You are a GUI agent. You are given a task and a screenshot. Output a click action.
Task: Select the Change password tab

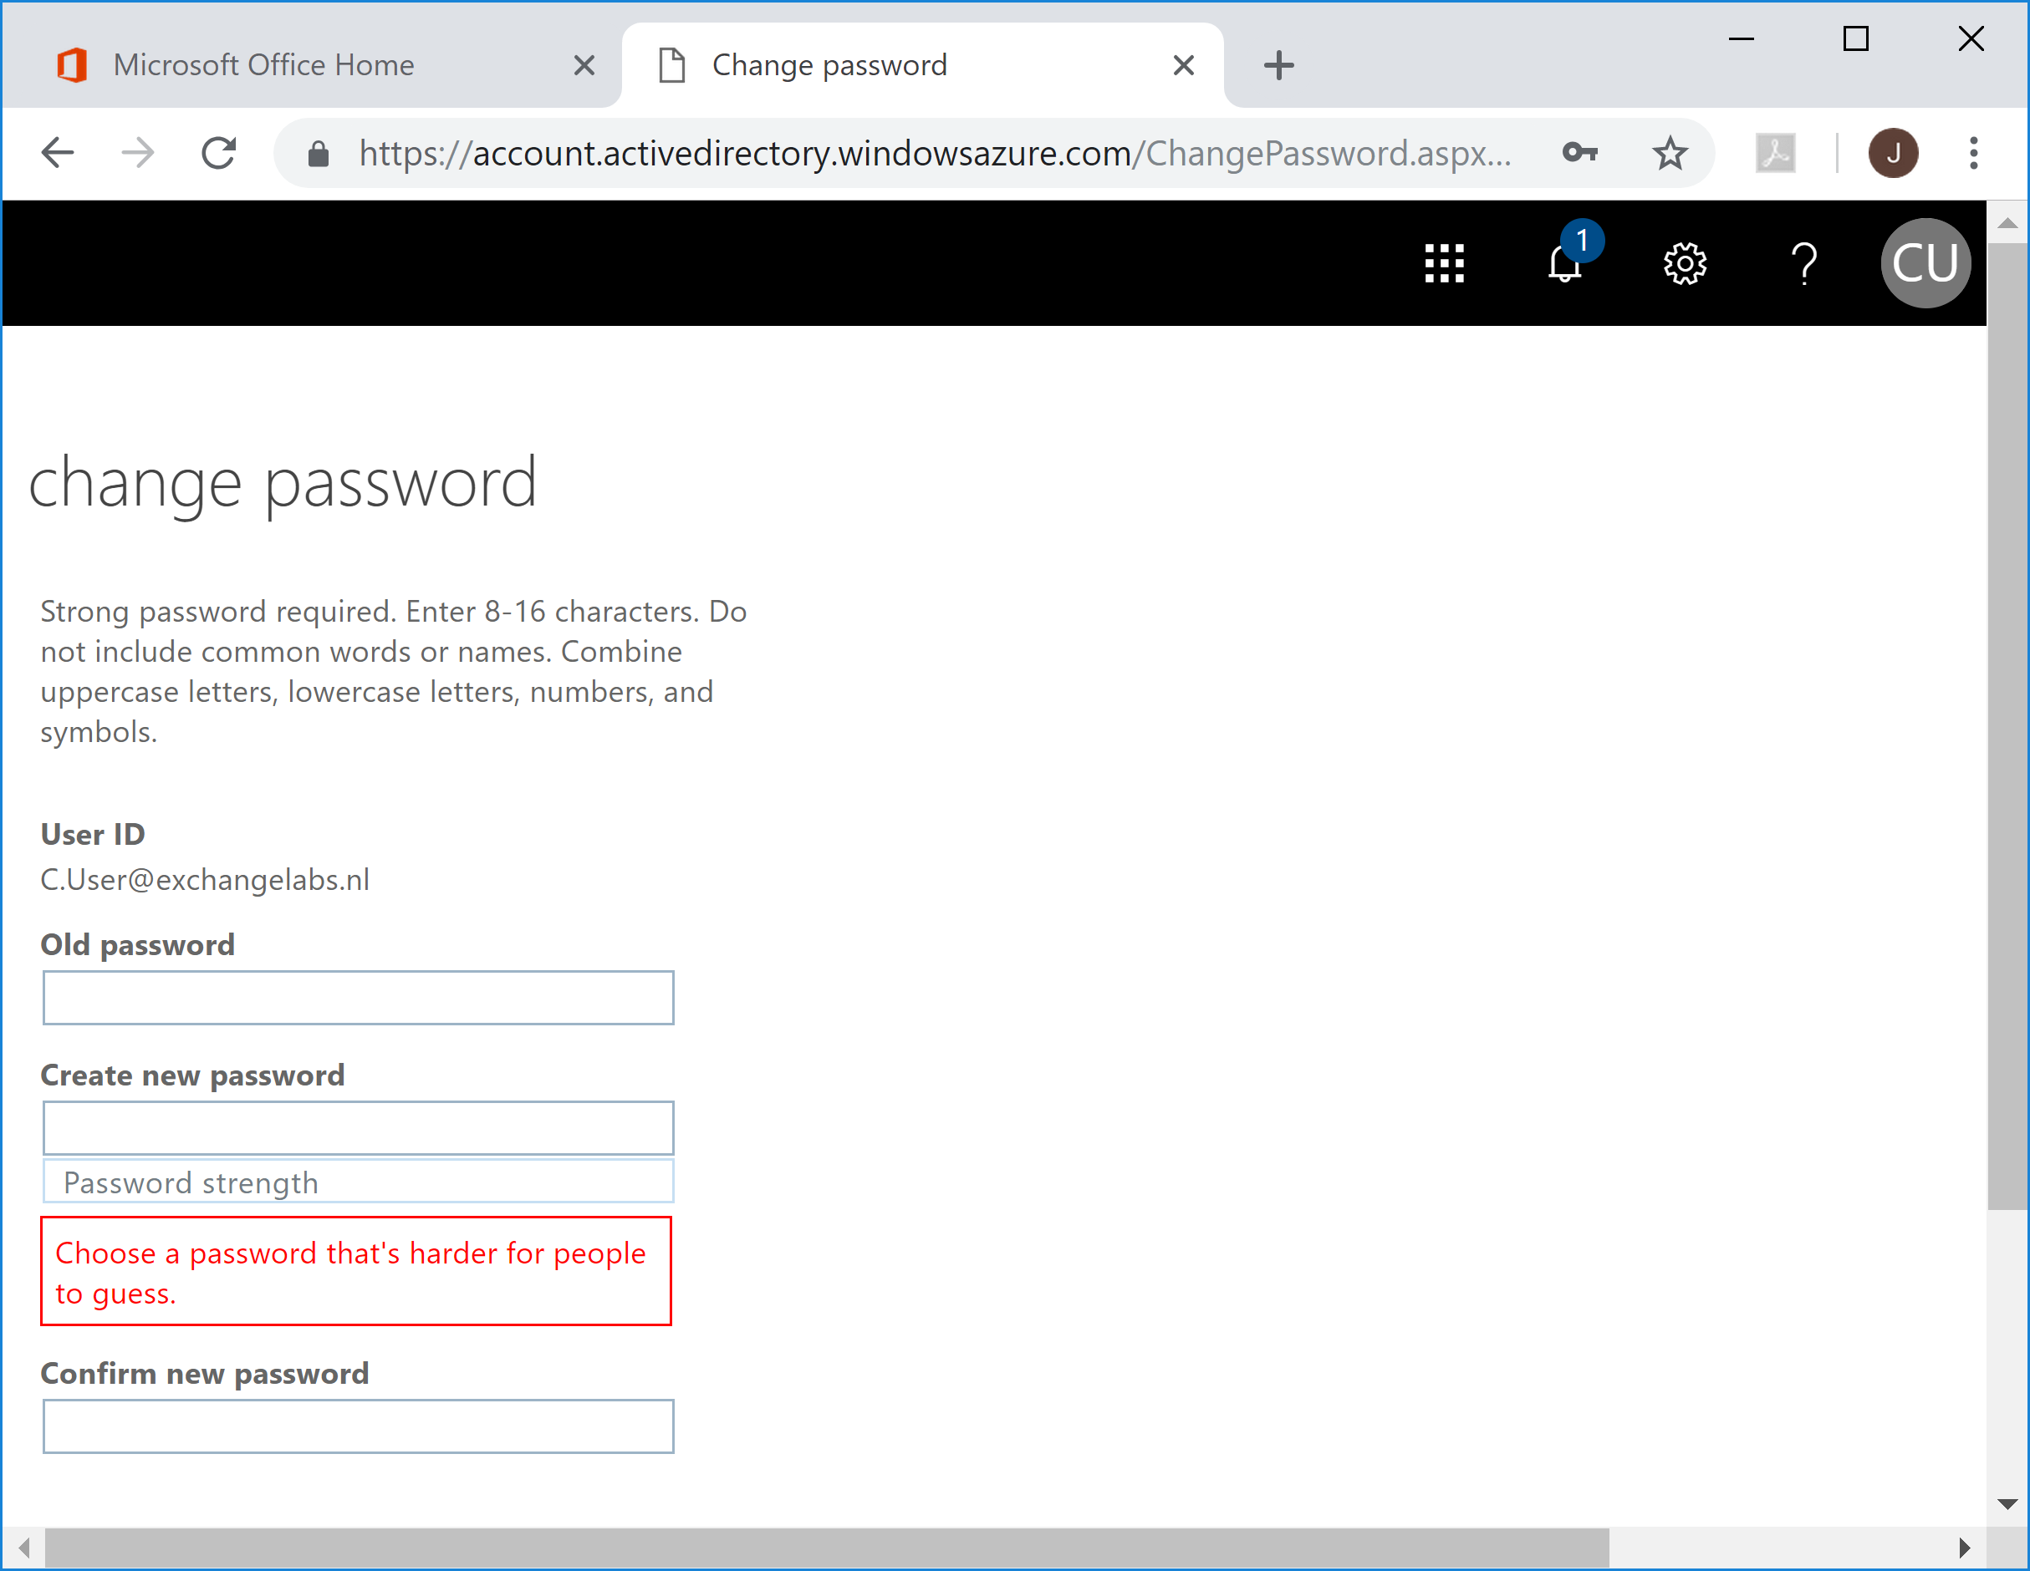(829, 64)
